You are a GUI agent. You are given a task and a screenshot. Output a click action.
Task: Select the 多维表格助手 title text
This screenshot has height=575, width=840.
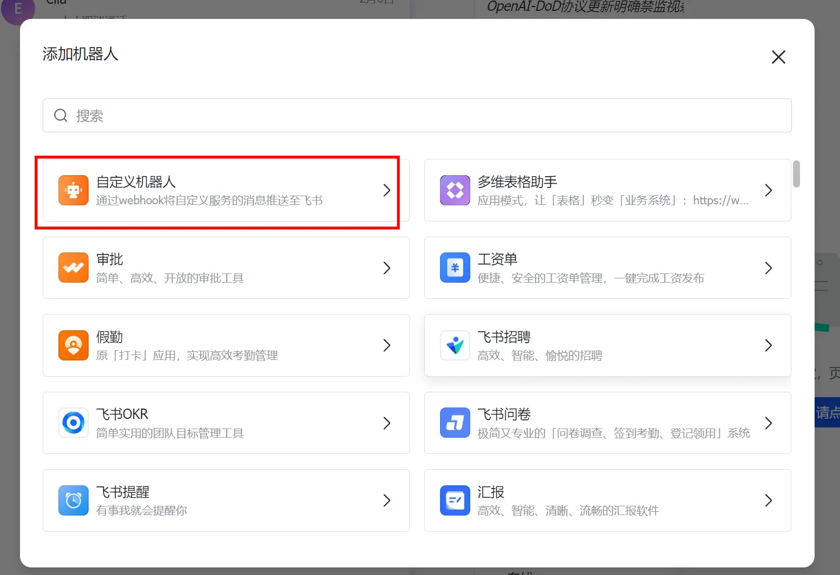click(x=517, y=182)
